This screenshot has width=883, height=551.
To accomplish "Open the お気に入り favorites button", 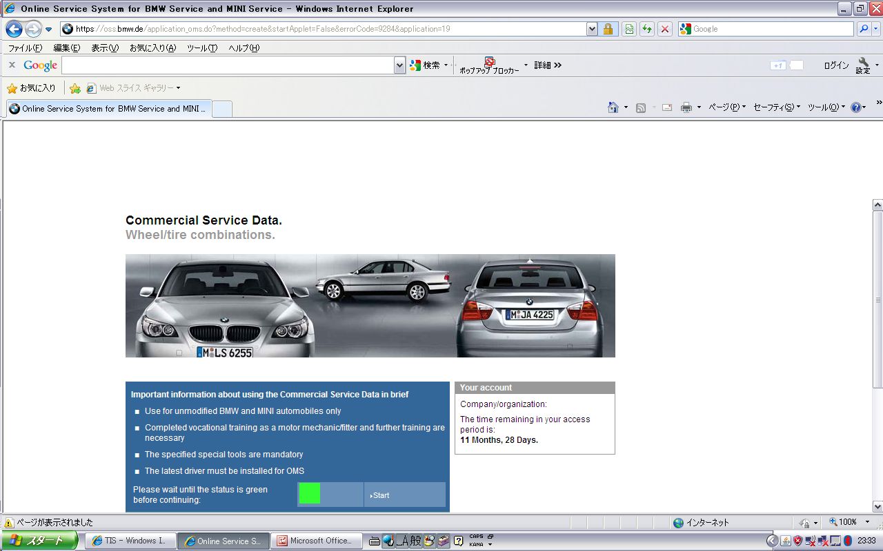I will pyautogui.click(x=31, y=88).
